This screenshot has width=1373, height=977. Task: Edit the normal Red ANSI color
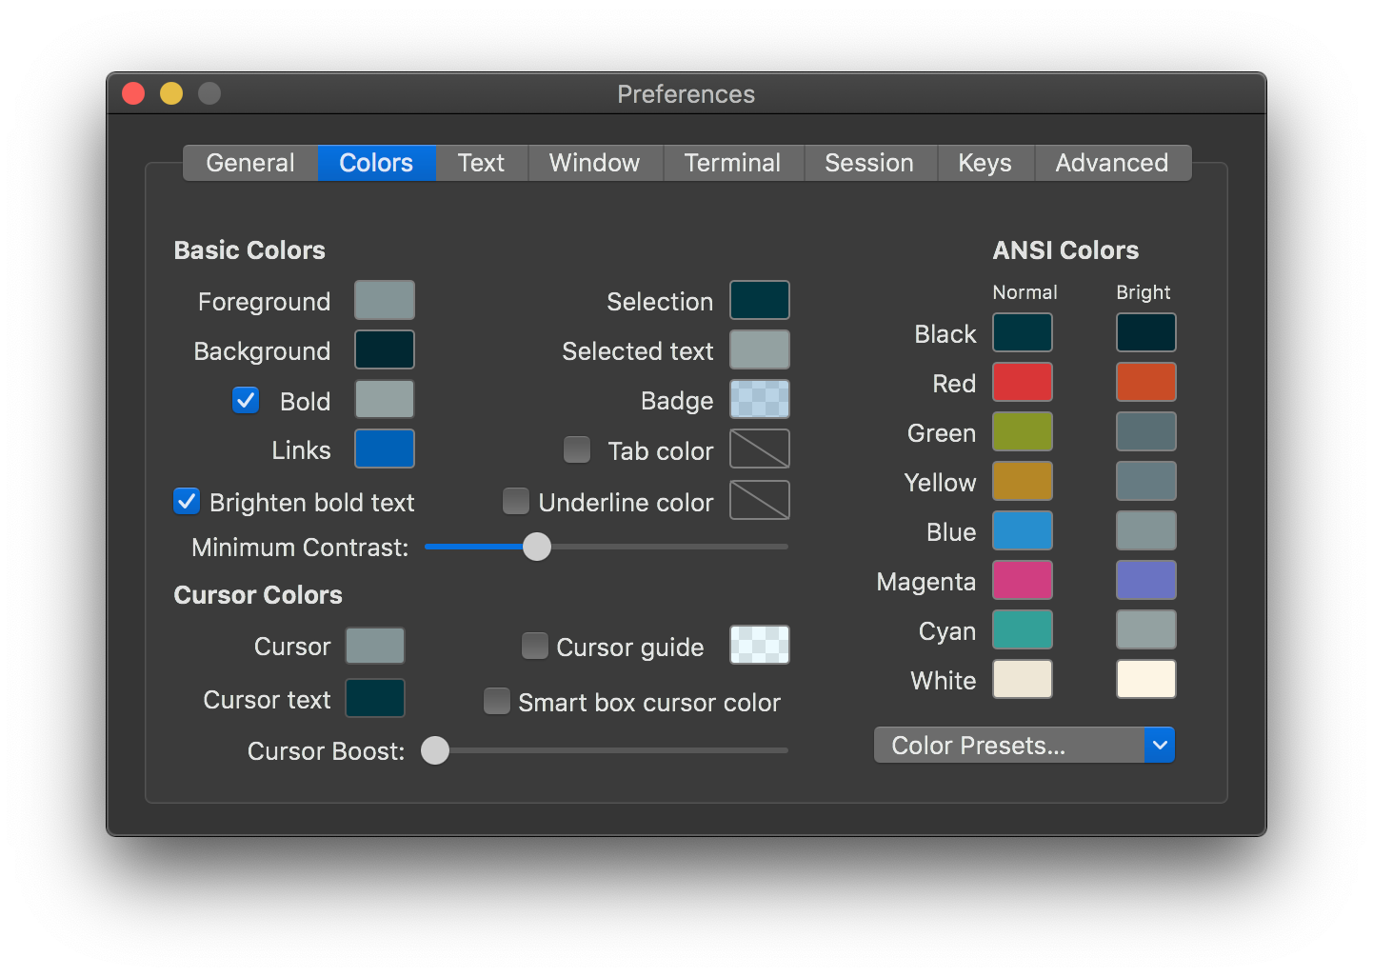(1022, 382)
